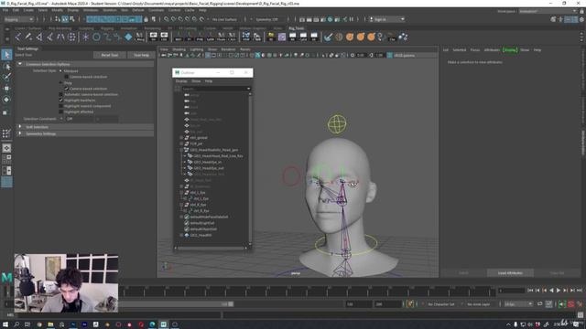Click the select camera icon in viewport toolbar
The image size is (586, 329).
pyautogui.click(x=163, y=55)
